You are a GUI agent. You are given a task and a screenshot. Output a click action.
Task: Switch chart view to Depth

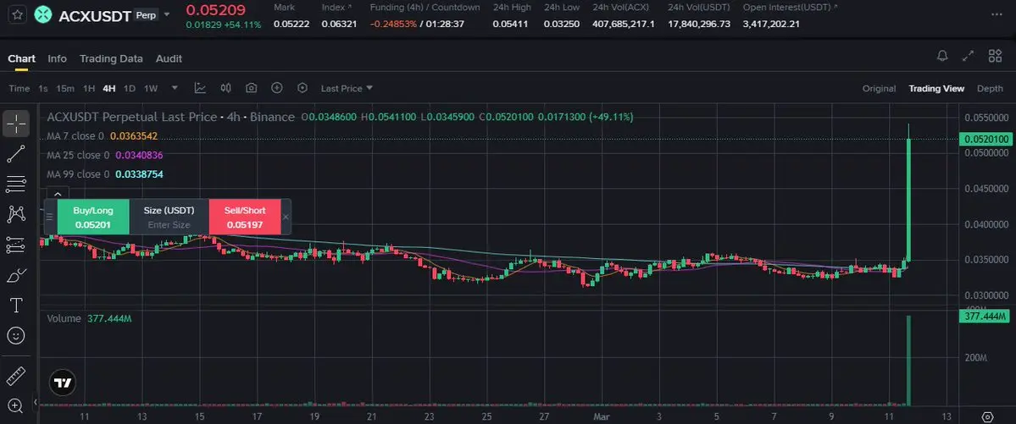coord(990,89)
